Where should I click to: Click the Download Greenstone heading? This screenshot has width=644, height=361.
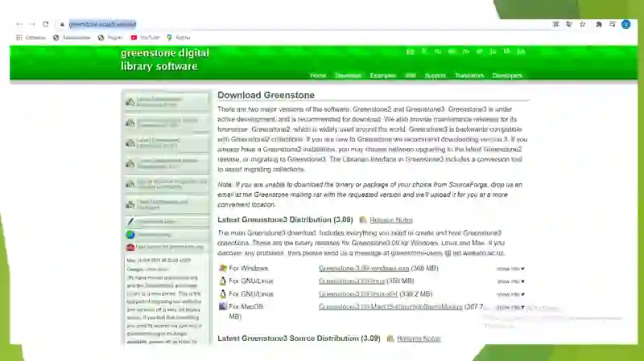click(x=266, y=95)
